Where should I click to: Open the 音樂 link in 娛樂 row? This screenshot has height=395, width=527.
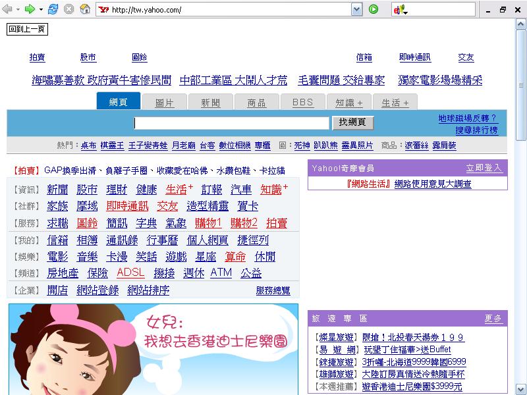point(87,257)
